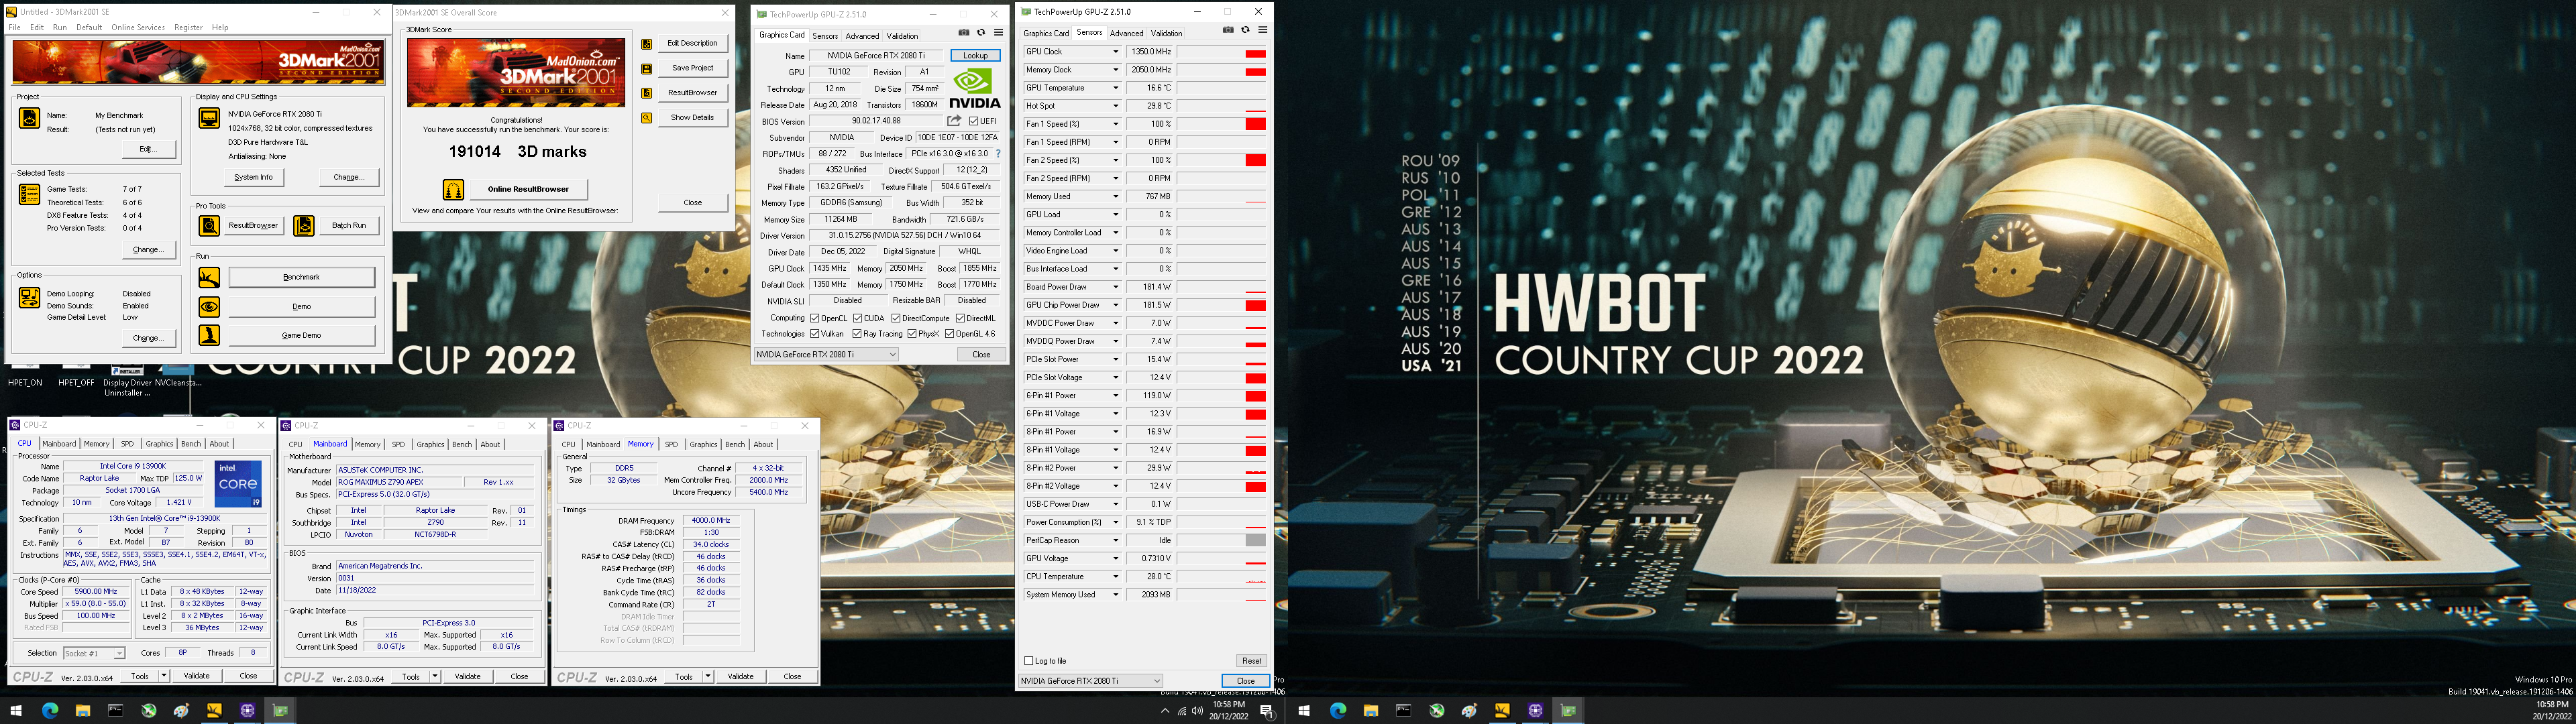Open the File menu in 3DMark2001
This screenshot has width=2576, height=724.
point(15,27)
